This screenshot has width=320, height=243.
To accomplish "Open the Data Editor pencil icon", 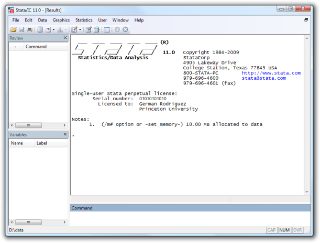I will (89, 30).
